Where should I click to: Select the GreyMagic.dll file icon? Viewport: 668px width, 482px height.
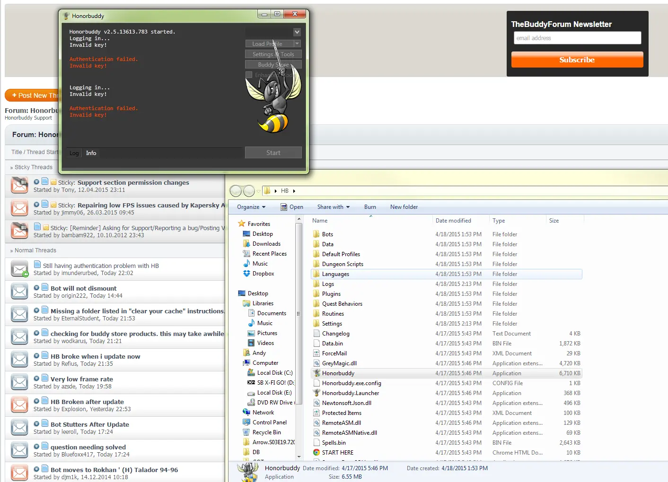click(316, 363)
